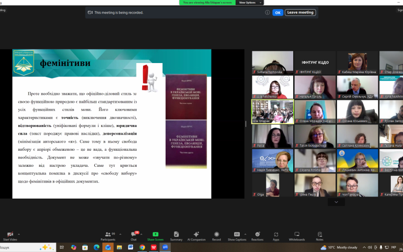403x252 pixels.
Task: Open the Zoom Apps panel
Action: 276,236
